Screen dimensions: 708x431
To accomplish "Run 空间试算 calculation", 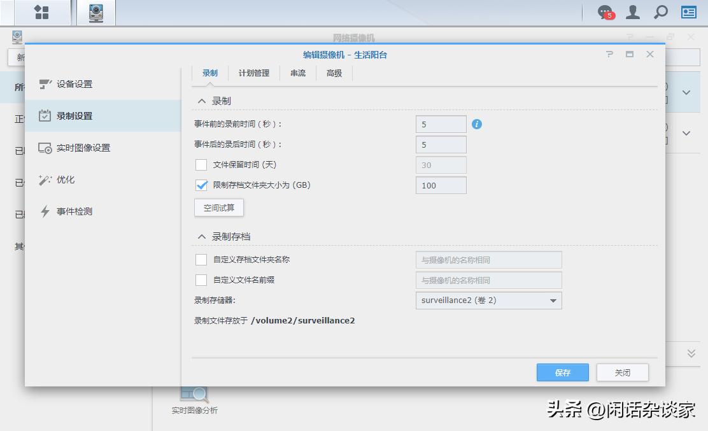I will point(218,208).
